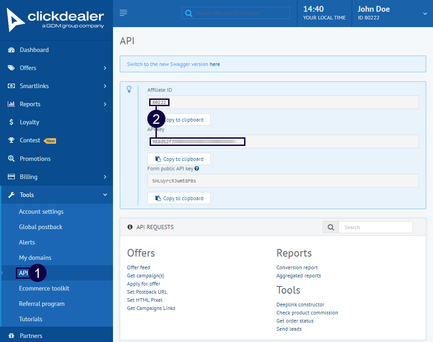Click the Contest trophy icon
Viewport: 433px width, 342px height.
click(11, 140)
